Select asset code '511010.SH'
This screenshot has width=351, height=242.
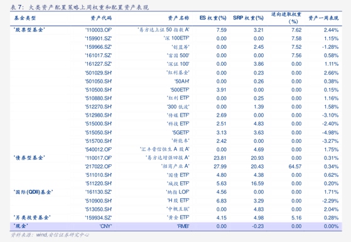(x=99, y=175)
